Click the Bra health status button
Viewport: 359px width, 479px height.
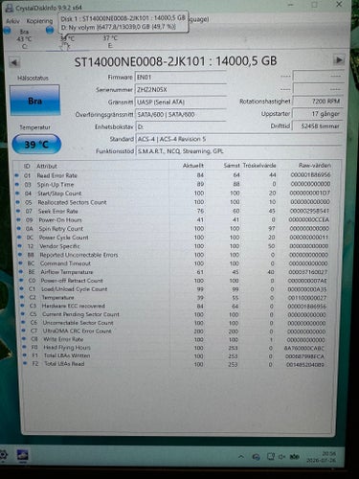(34, 101)
